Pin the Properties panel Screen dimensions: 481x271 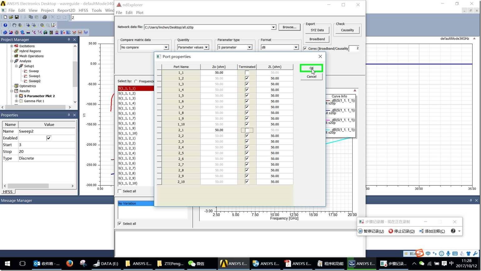coord(69,115)
